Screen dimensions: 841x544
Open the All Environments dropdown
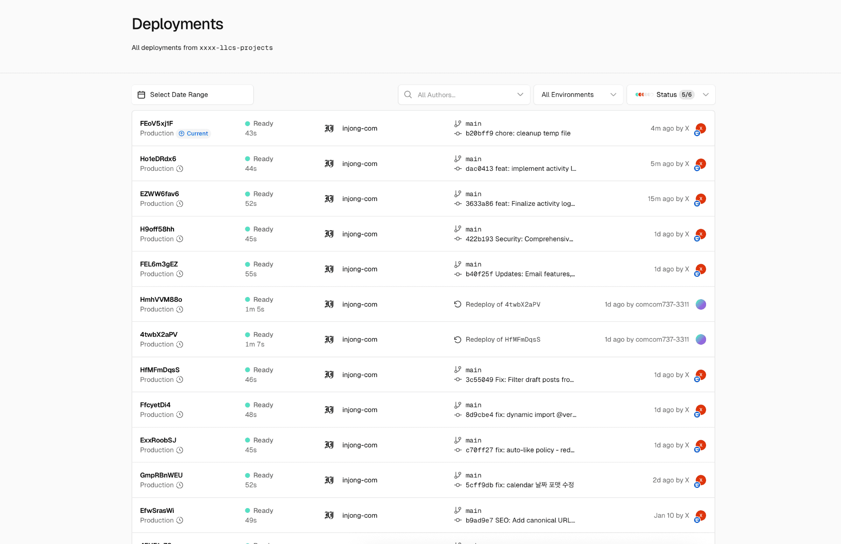(x=578, y=95)
